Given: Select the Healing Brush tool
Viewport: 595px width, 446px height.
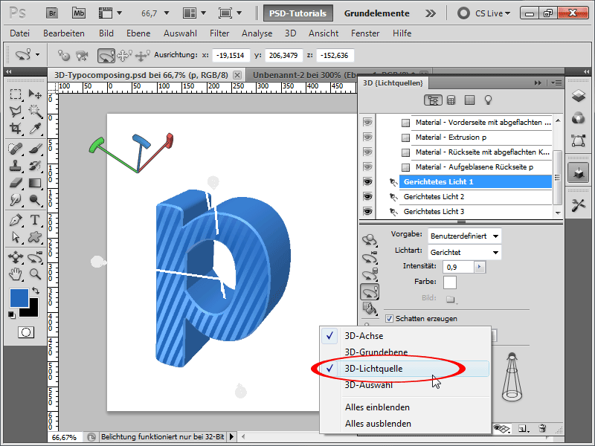Looking at the screenshot, I should point(16,149).
